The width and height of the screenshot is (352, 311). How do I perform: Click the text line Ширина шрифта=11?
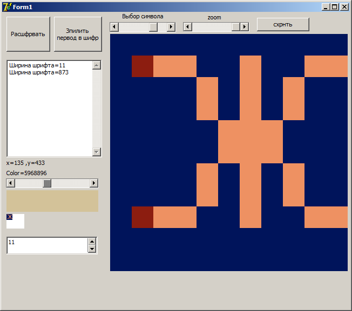[x=37, y=65]
